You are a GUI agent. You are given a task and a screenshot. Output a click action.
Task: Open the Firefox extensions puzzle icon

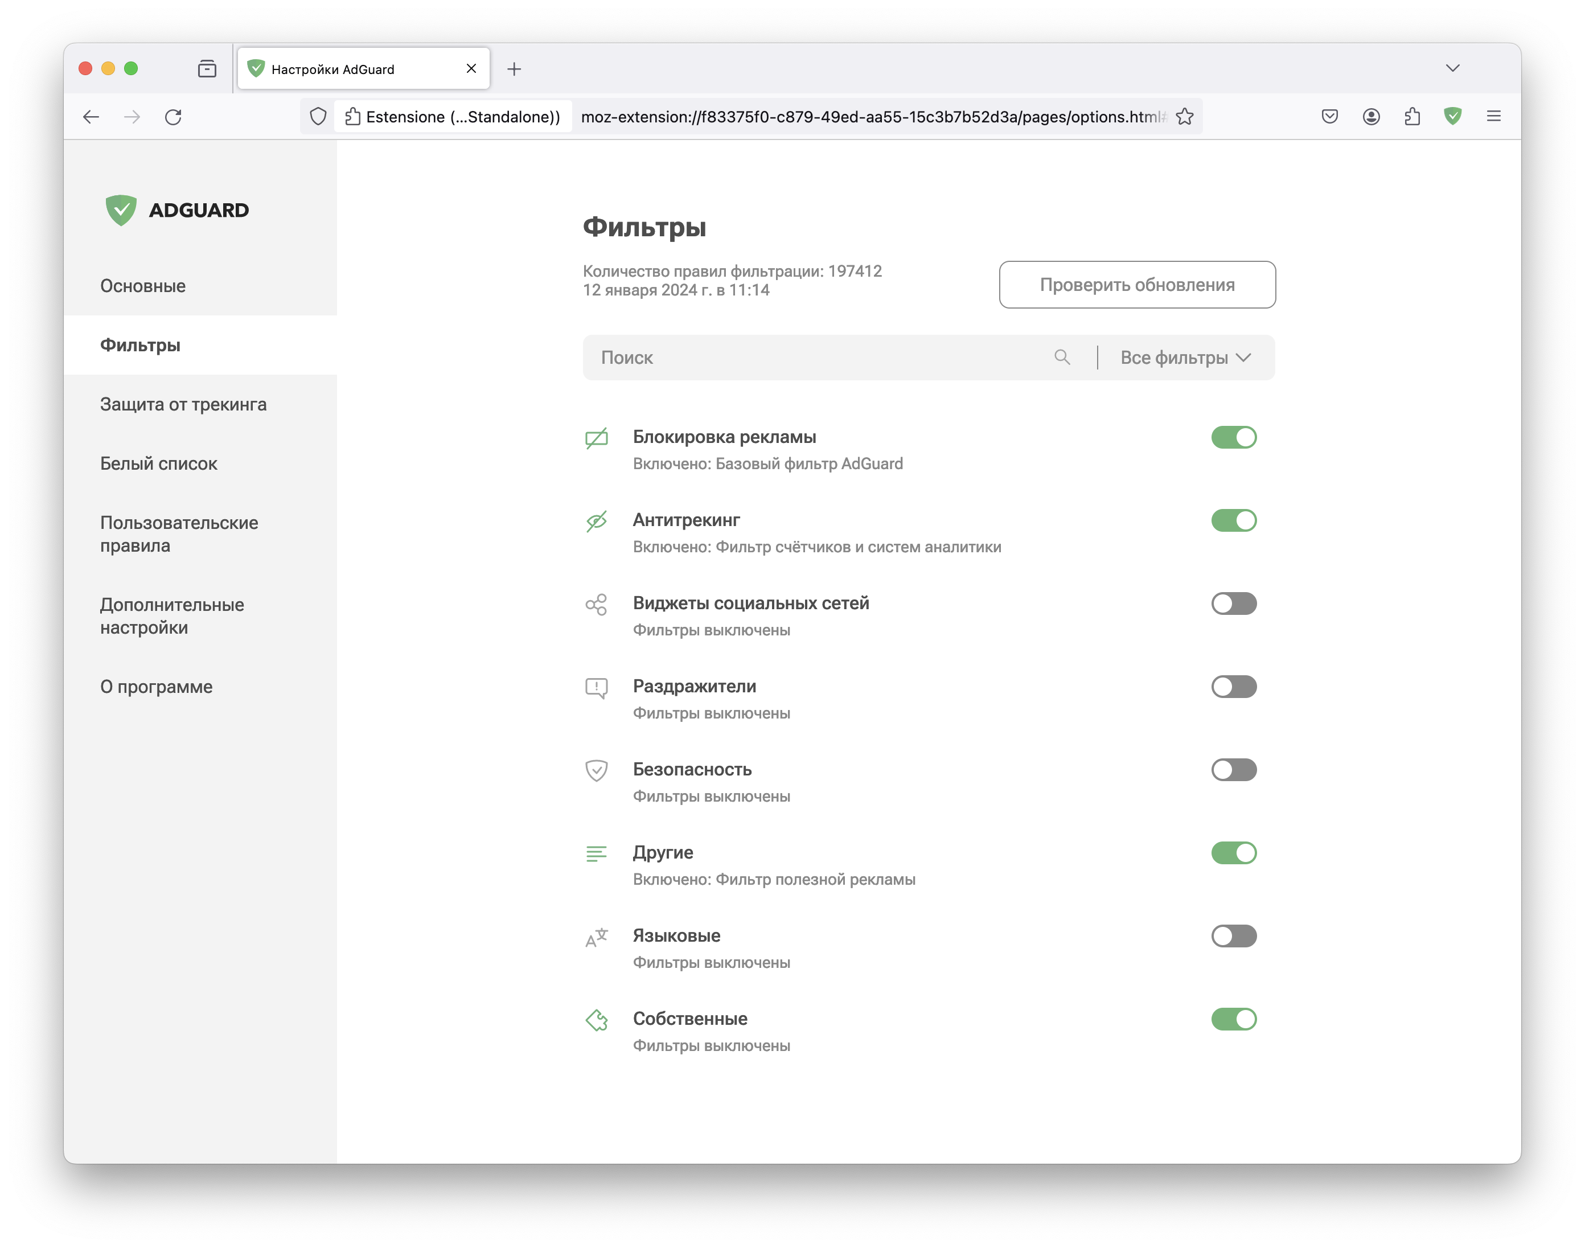click(x=1411, y=116)
